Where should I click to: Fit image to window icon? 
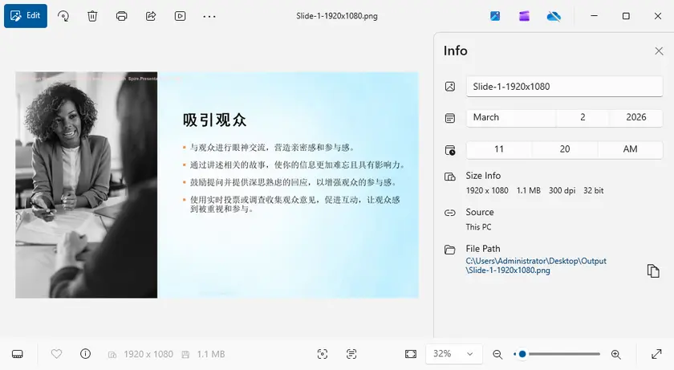click(411, 354)
